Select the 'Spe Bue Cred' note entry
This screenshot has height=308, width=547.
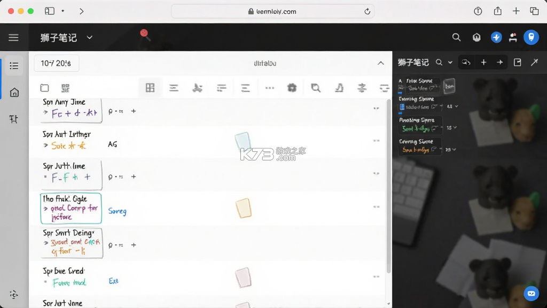(x=65, y=277)
